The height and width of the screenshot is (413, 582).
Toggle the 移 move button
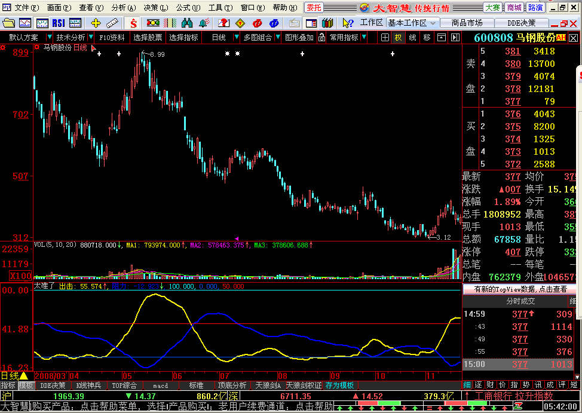point(427,38)
